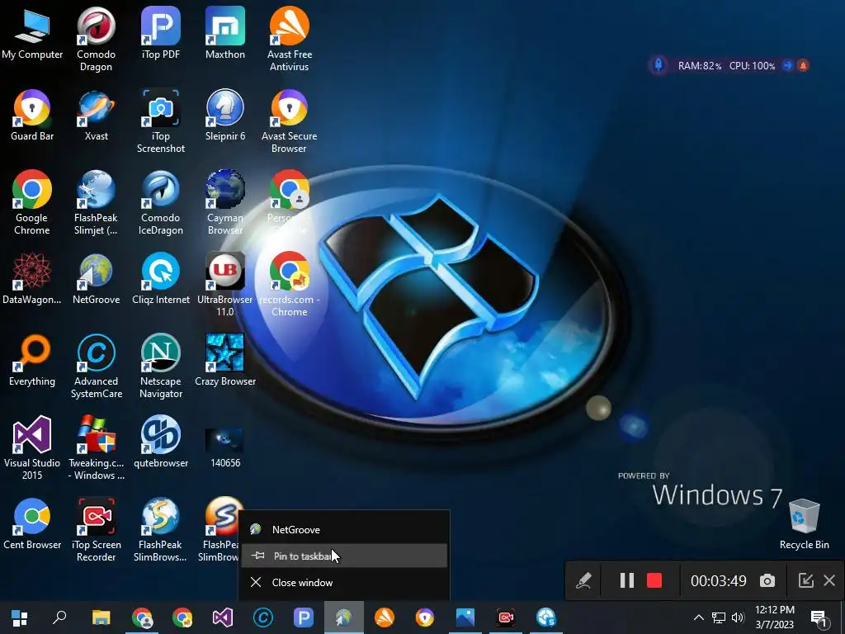The width and height of the screenshot is (845, 634).
Task: Open Avast Antivirus taskbar icon
Action: point(385,617)
